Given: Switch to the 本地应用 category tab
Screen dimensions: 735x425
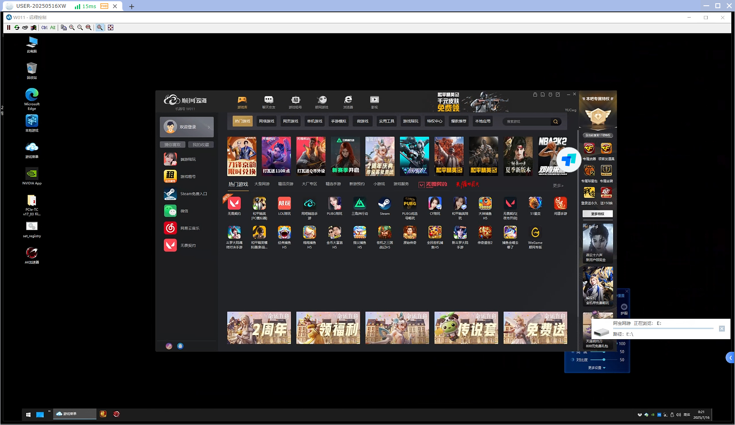Looking at the screenshot, I should tap(483, 121).
